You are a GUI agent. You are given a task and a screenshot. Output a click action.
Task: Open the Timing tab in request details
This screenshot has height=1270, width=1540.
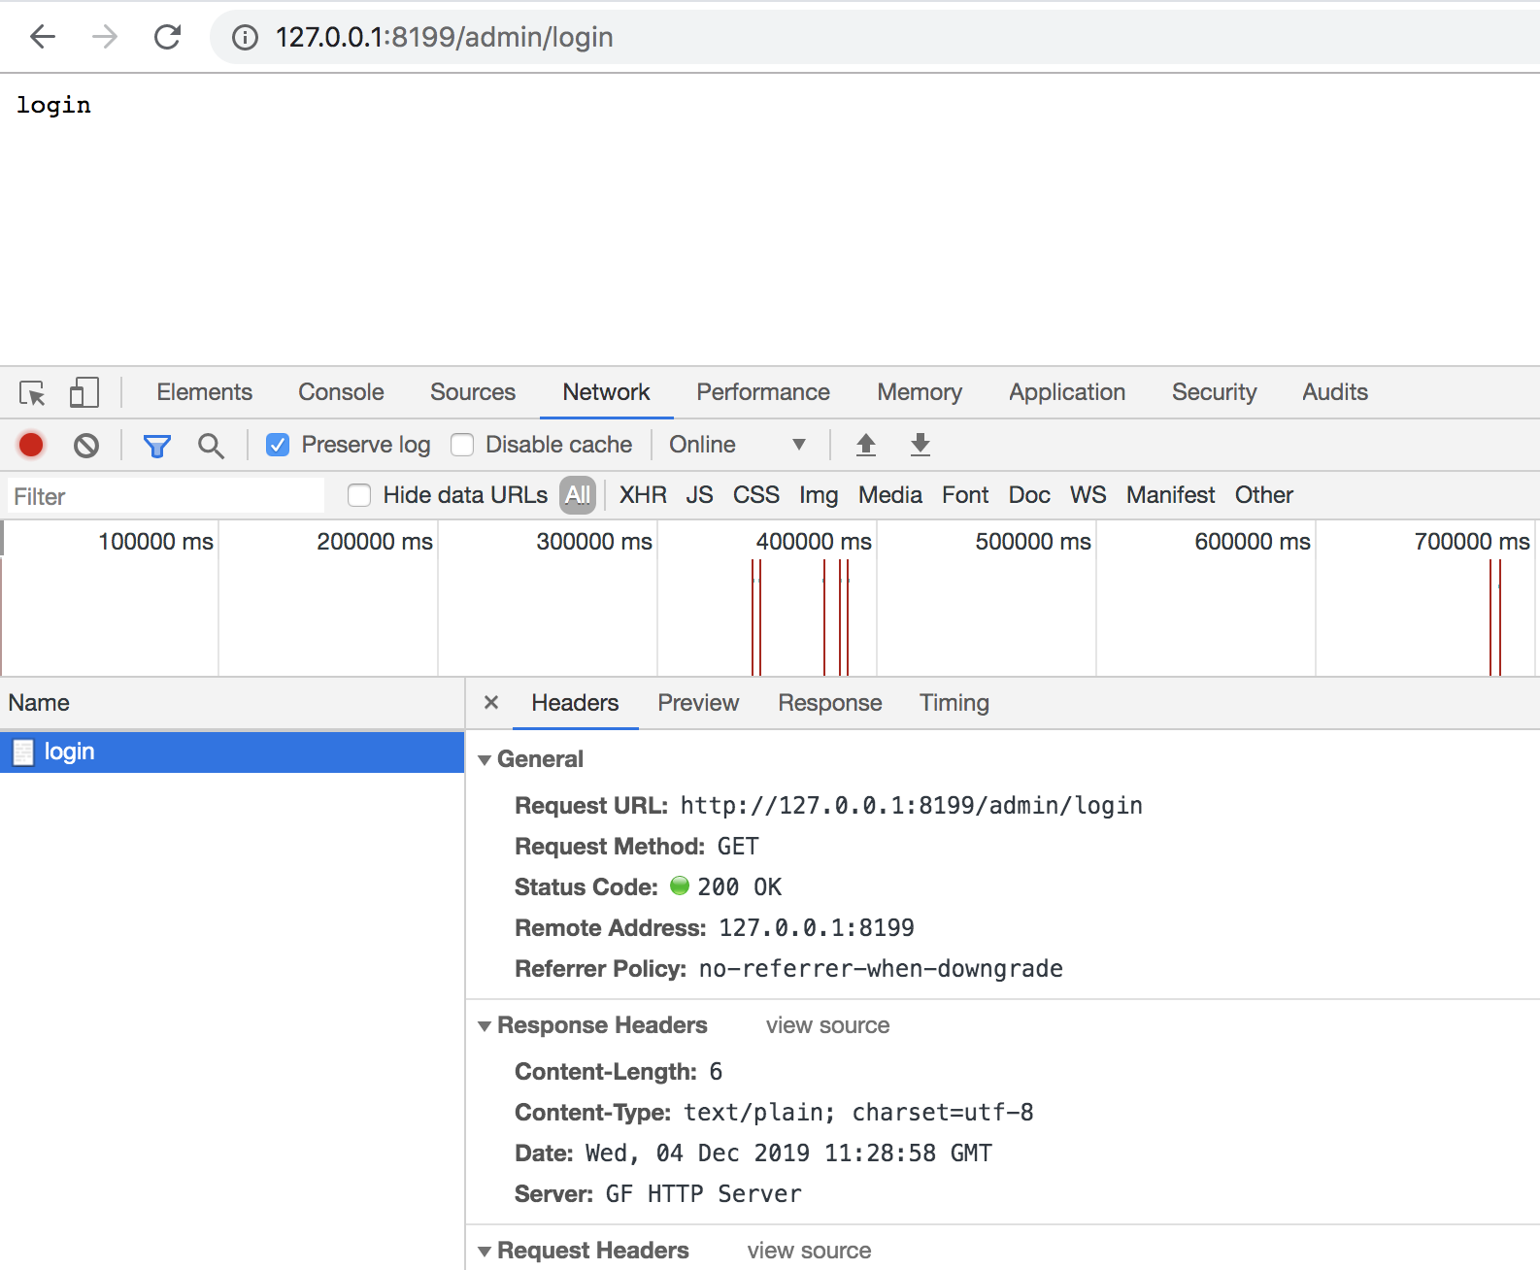pyautogui.click(x=954, y=703)
